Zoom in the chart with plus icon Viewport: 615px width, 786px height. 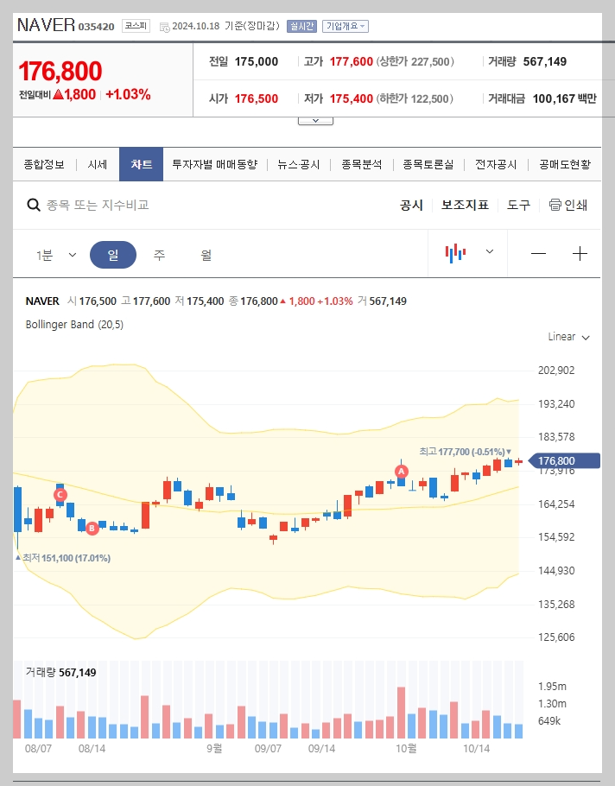click(x=580, y=253)
